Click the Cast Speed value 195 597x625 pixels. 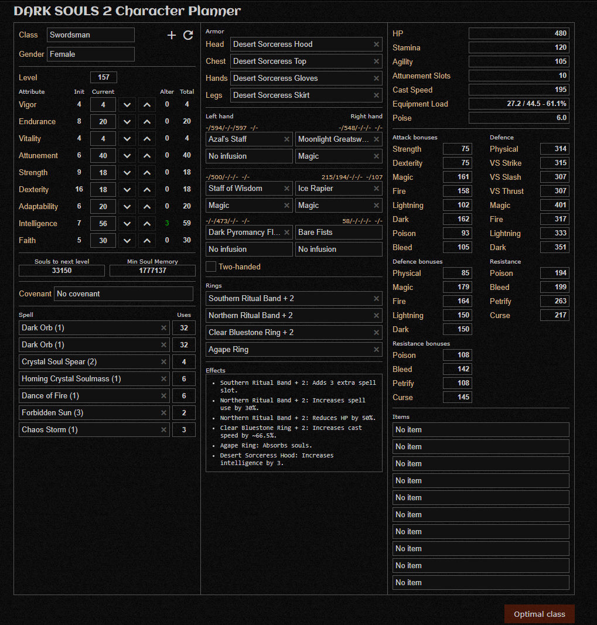click(x=519, y=90)
